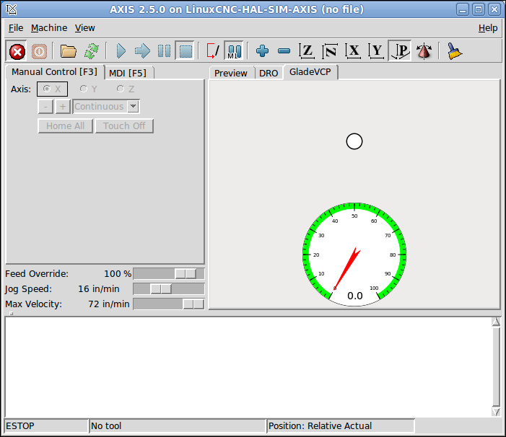Toggle Skip lines with slash icon
The image size is (506, 437).
pyautogui.click(x=213, y=51)
